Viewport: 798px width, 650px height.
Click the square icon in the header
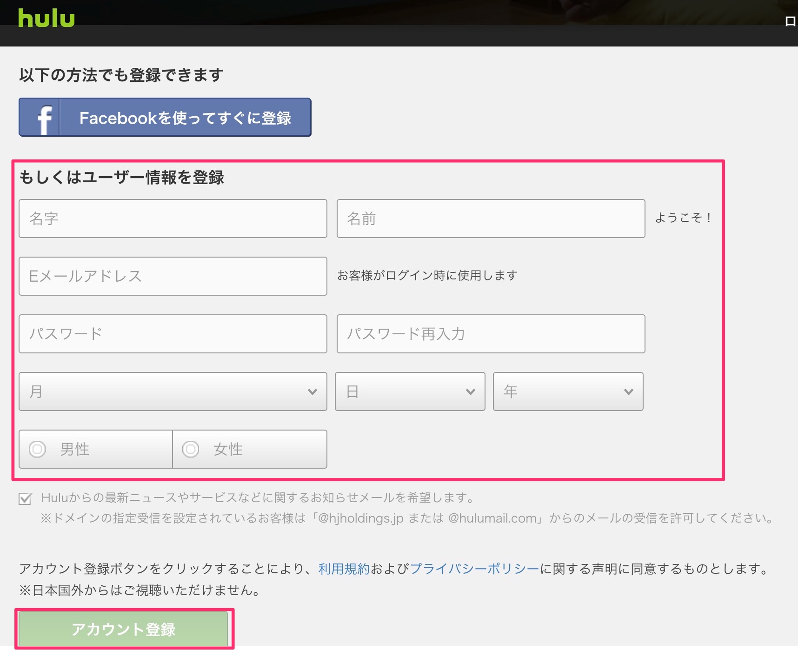tap(790, 21)
